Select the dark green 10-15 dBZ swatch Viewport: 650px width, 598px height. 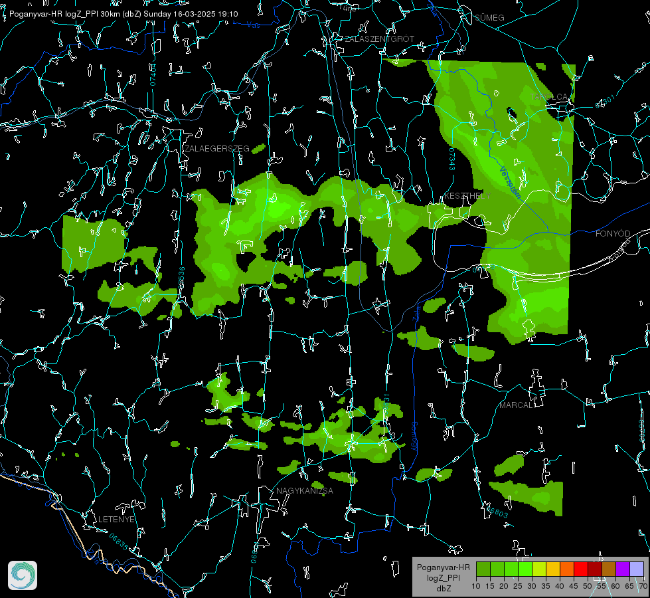pyautogui.click(x=483, y=569)
